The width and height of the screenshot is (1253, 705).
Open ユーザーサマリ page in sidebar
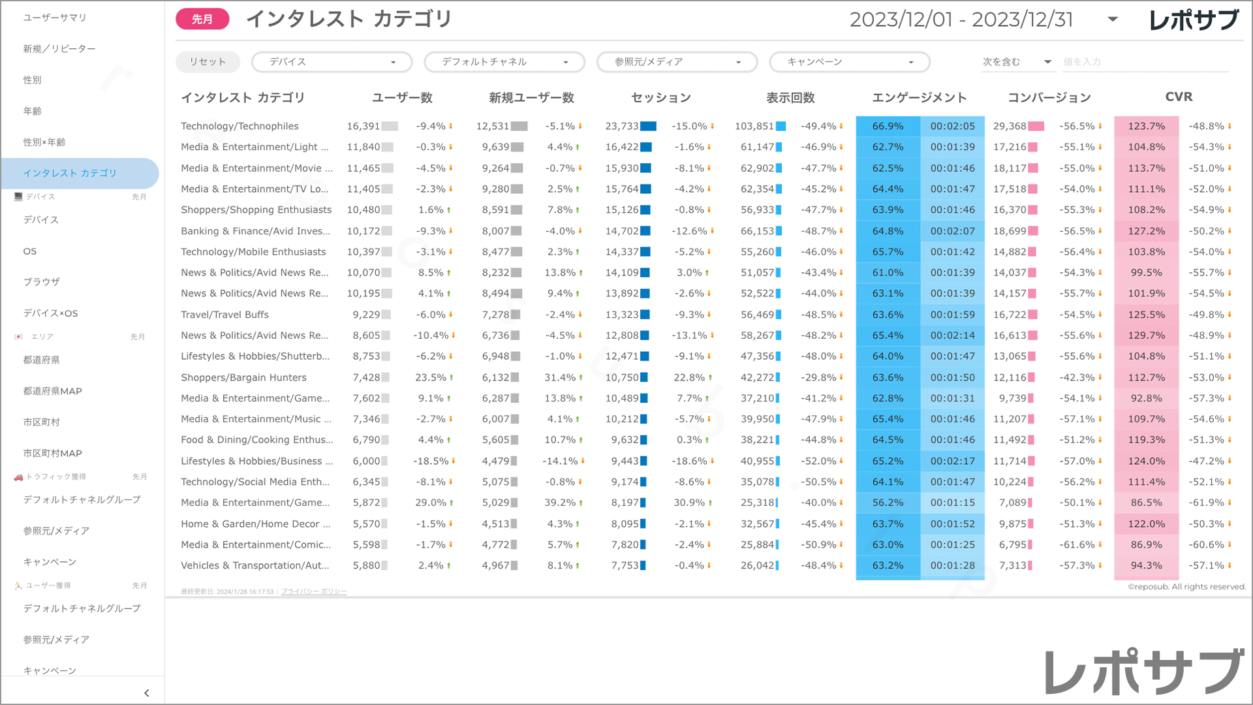coord(55,18)
